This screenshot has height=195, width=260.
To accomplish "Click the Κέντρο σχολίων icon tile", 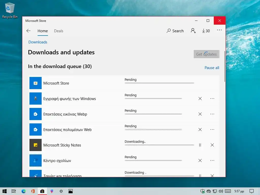I will pos(36,160).
